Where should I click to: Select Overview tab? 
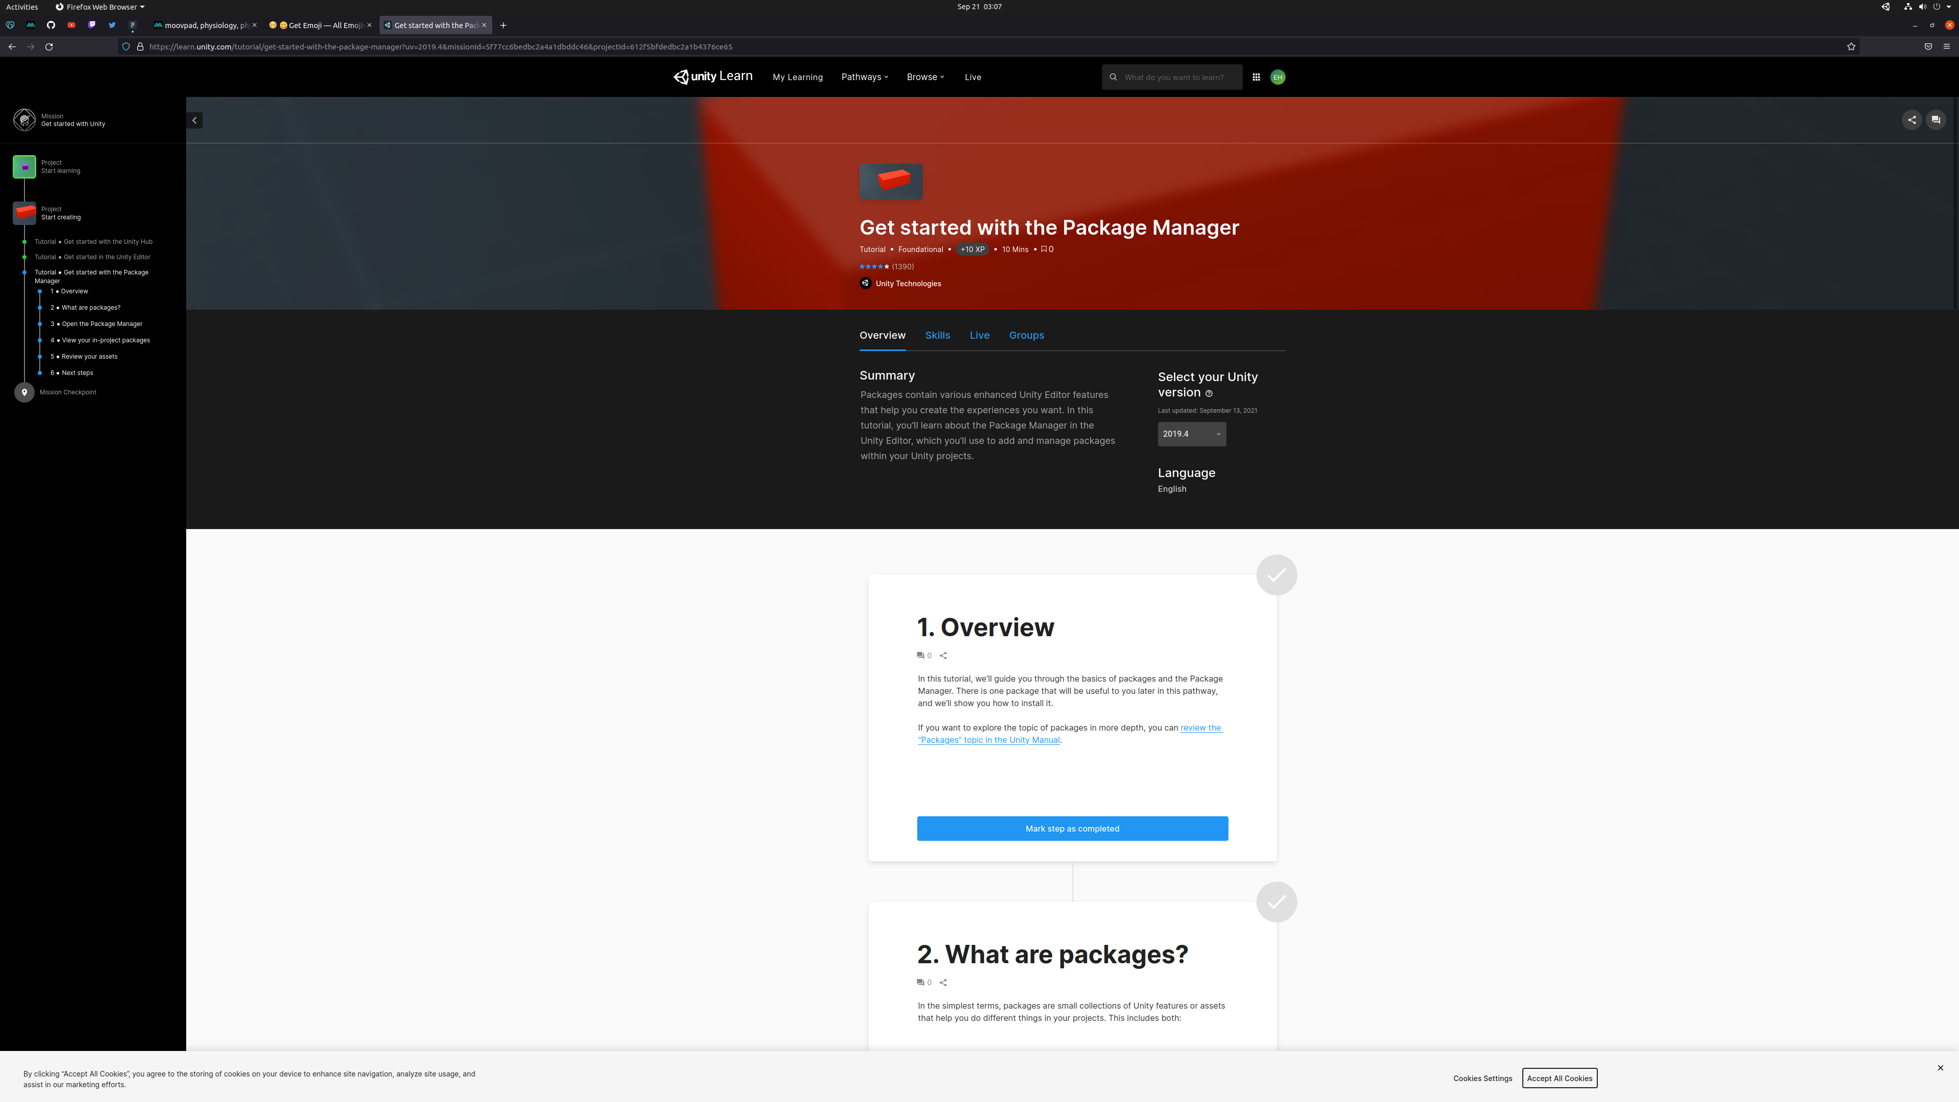tap(882, 335)
